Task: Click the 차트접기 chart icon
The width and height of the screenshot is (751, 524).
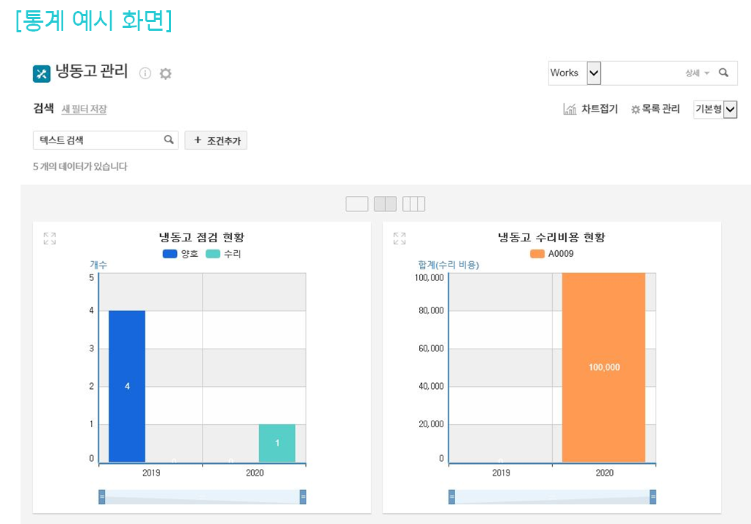Action: (x=570, y=109)
